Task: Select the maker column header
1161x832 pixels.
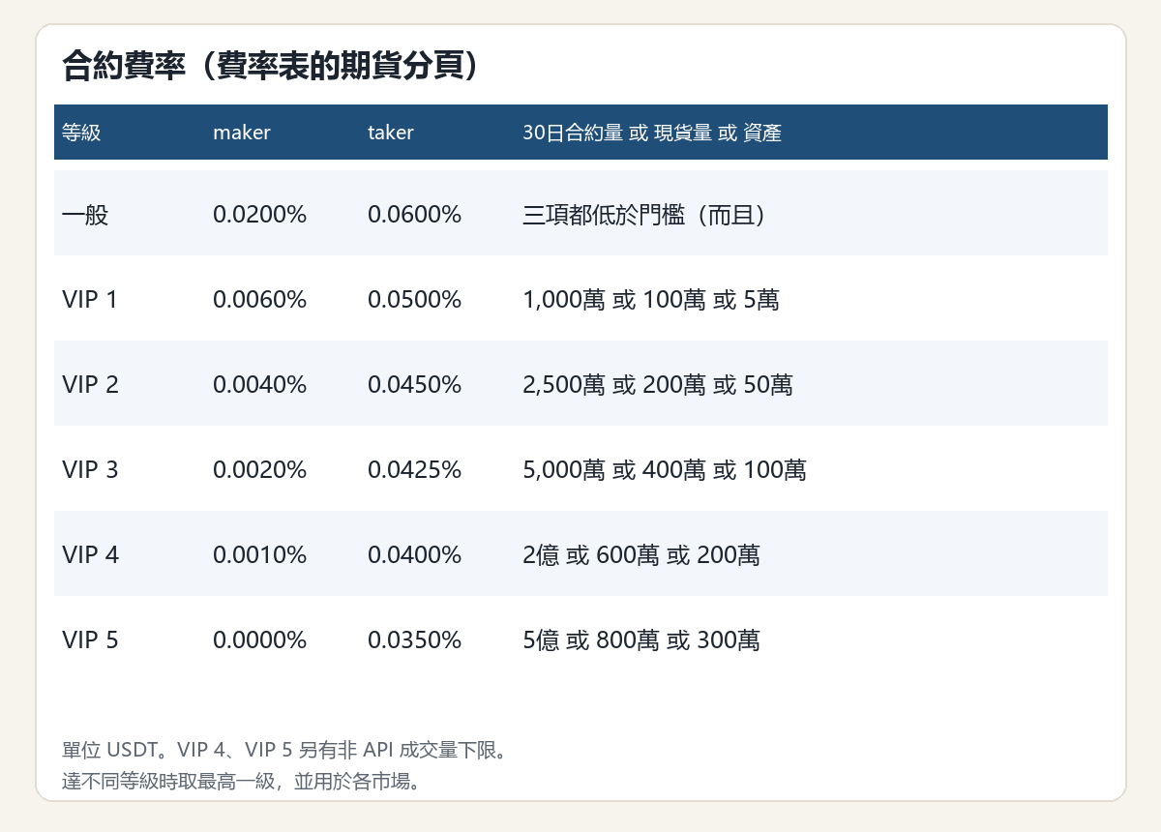Action: pos(242,133)
